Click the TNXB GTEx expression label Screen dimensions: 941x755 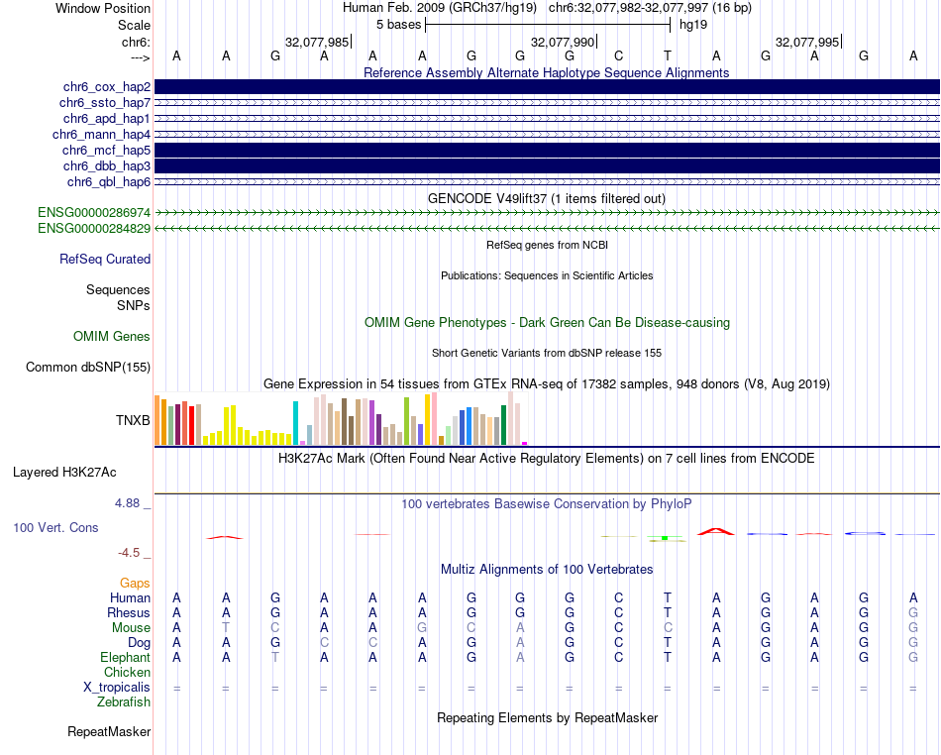coord(133,420)
